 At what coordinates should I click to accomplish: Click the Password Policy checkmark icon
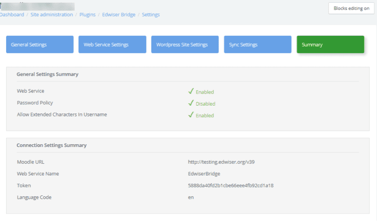coord(191,103)
